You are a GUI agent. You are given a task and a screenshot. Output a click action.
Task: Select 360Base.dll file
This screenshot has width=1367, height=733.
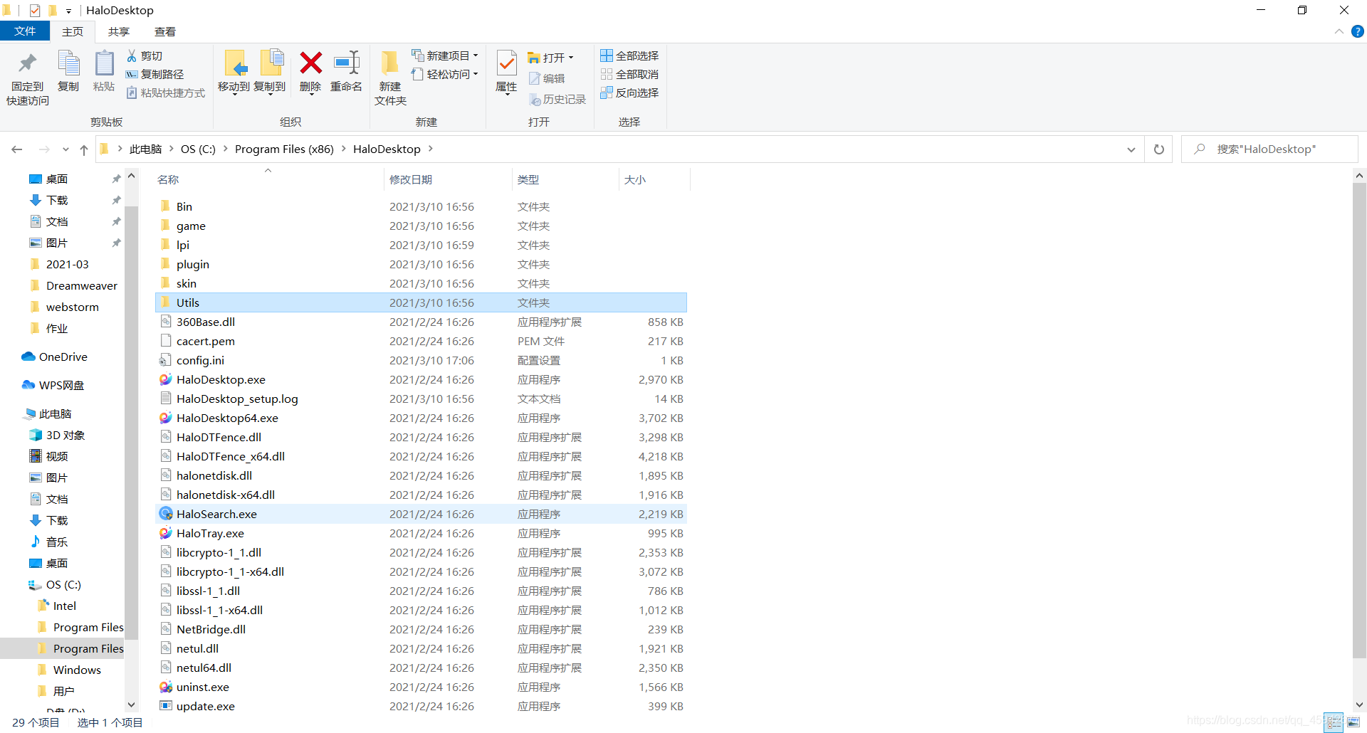pyautogui.click(x=206, y=322)
